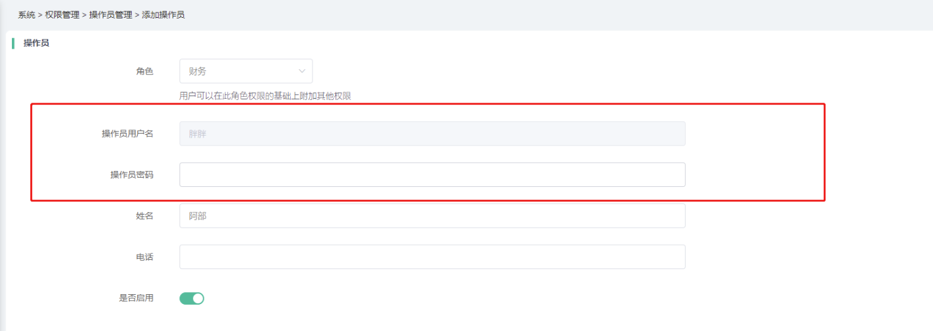Click the 姓名 label
Viewport: 933px width, 331px height.
[144, 216]
